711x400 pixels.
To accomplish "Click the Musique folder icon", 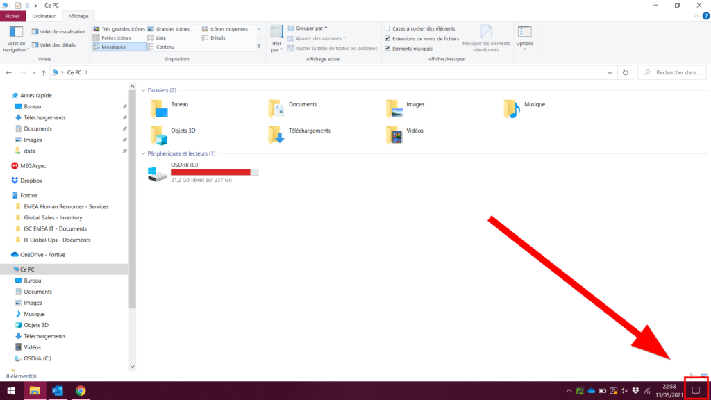I will [x=512, y=108].
